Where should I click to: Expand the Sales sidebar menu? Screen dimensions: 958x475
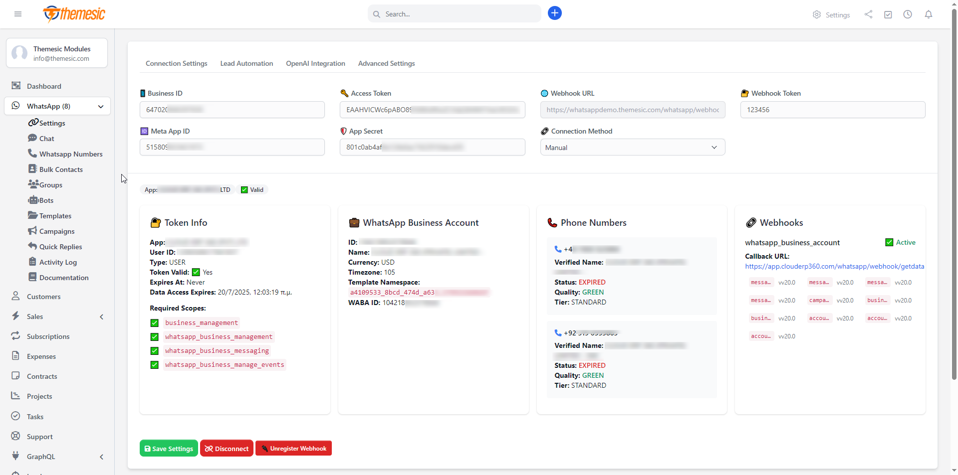click(101, 317)
